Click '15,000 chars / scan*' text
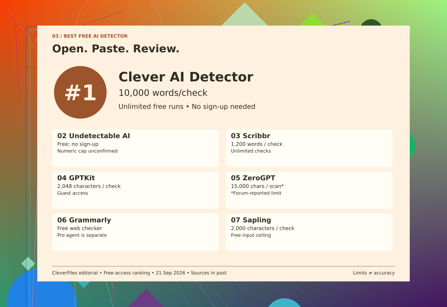447x307 pixels. pyautogui.click(x=257, y=186)
